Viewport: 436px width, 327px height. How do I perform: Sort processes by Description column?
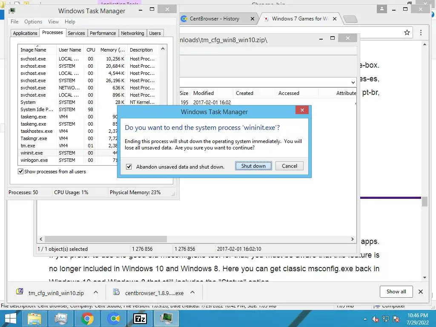coord(143,50)
